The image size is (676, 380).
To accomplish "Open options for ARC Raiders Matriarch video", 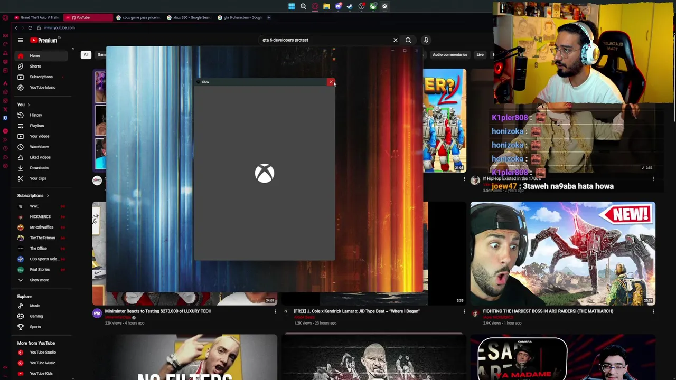I will 653,312.
